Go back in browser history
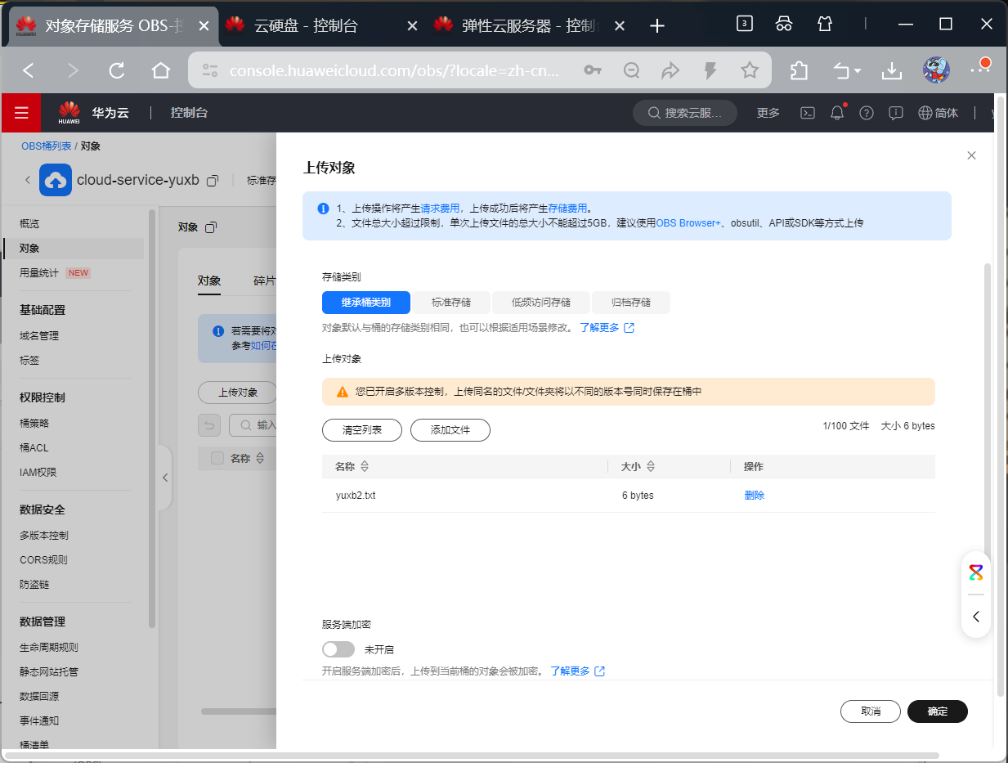The image size is (1008, 763). (x=29, y=70)
